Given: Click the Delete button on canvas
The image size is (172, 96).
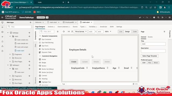Looking at the screenshot, I should [x=107, y=62].
